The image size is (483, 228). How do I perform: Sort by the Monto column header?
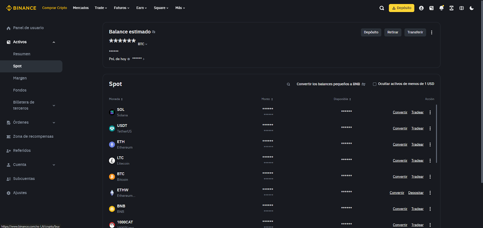[x=267, y=99]
